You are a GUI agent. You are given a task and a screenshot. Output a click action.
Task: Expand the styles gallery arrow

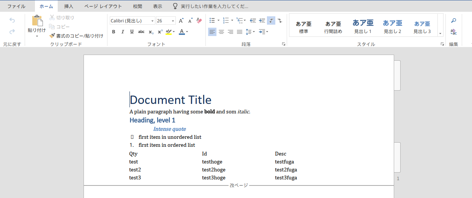point(440,33)
